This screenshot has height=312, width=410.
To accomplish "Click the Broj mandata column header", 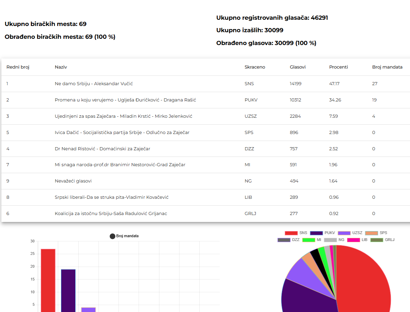I will [387, 67].
